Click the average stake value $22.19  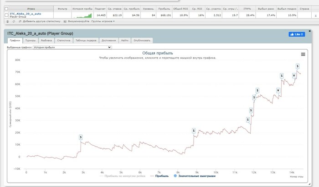pos(117,15)
